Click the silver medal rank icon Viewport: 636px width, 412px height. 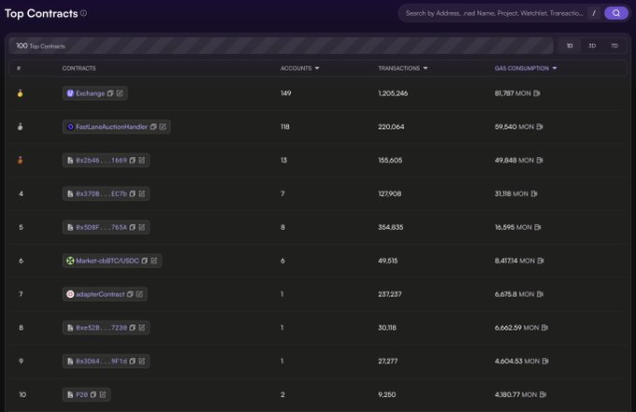pos(20,127)
